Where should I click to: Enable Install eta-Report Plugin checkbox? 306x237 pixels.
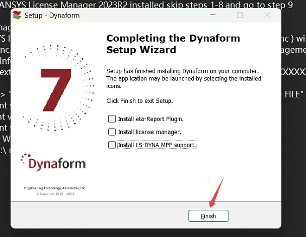(112, 118)
